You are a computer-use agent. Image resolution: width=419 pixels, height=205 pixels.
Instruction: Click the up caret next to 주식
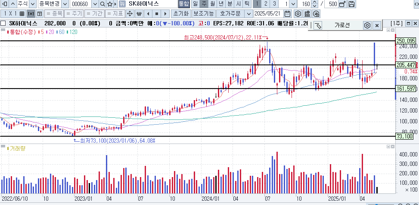pyautogui.click(x=13, y=4)
